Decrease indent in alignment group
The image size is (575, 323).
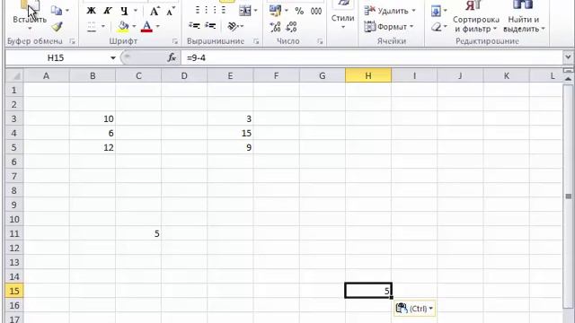coord(194,26)
